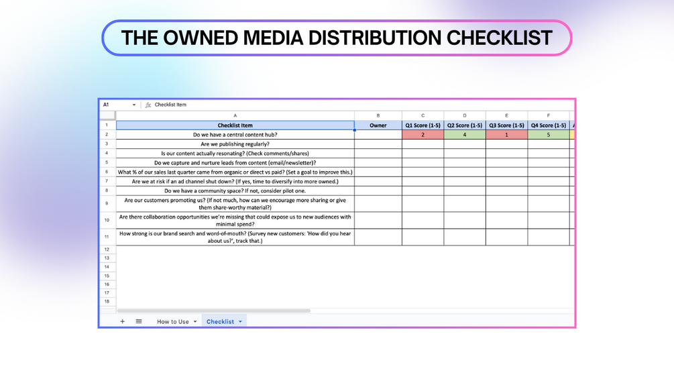Image resolution: width=674 pixels, height=379 pixels.
Task: Select the 'at risk if an ad channel shut down' cell
Action: click(x=235, y=181)
